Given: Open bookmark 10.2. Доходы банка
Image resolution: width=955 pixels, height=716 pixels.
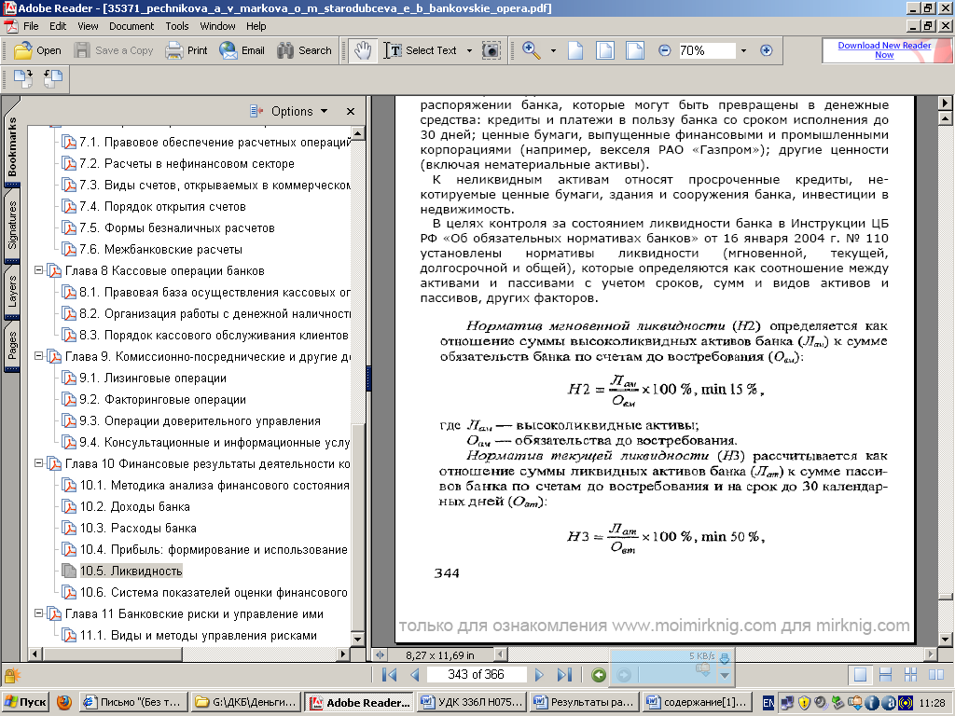Looking at the screenshot, I should coord(135,506).
